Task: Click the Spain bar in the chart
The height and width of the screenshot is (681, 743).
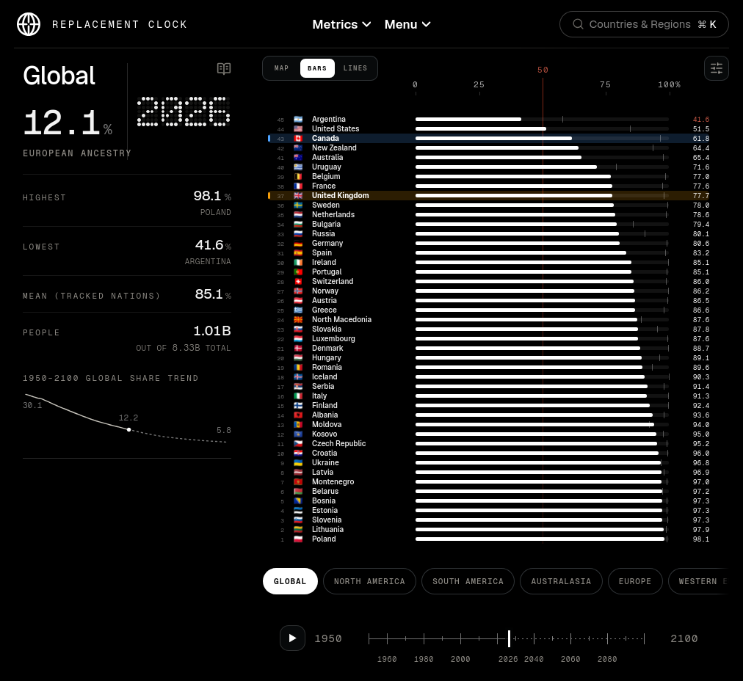Action: pyautogui.click(x=521, y=253)
